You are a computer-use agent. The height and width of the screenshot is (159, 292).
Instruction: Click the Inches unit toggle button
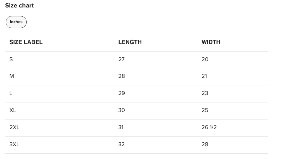[x=16, y=22]
